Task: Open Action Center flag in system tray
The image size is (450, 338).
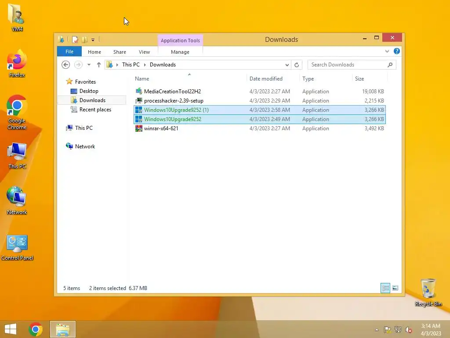Action: pyautogui.click(x=388, y=329)
